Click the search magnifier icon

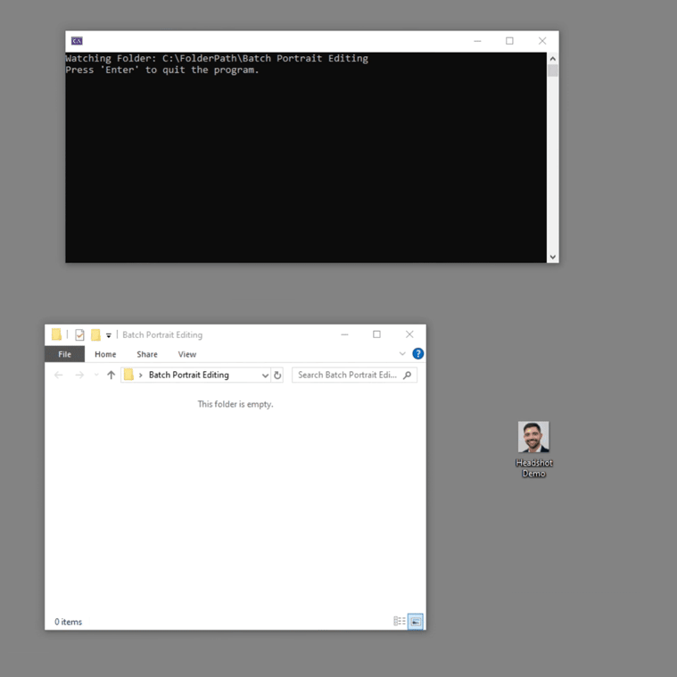point(407,376)
